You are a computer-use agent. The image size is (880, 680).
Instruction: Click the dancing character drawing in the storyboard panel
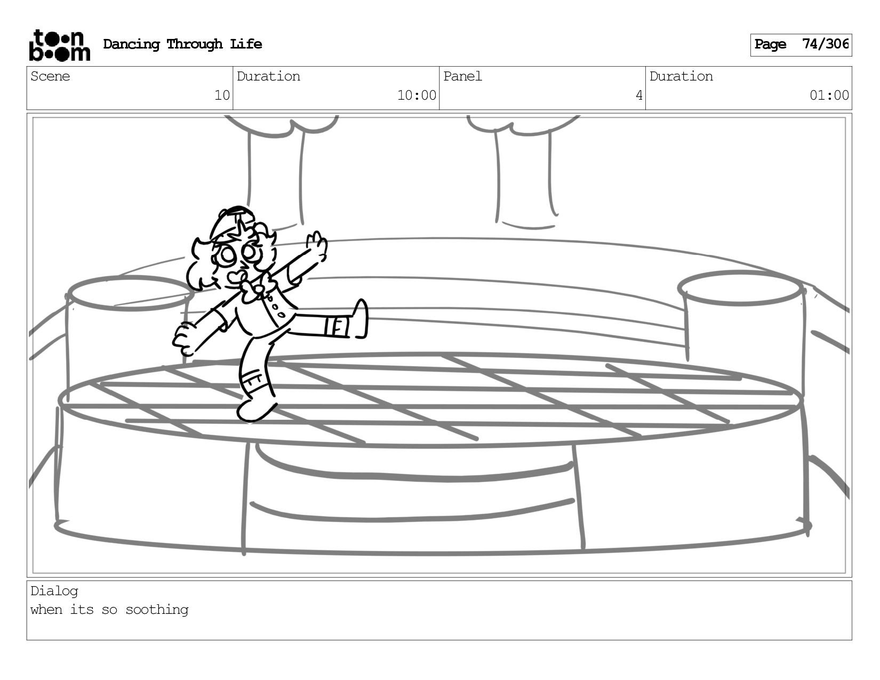click(x=270, y=314)
